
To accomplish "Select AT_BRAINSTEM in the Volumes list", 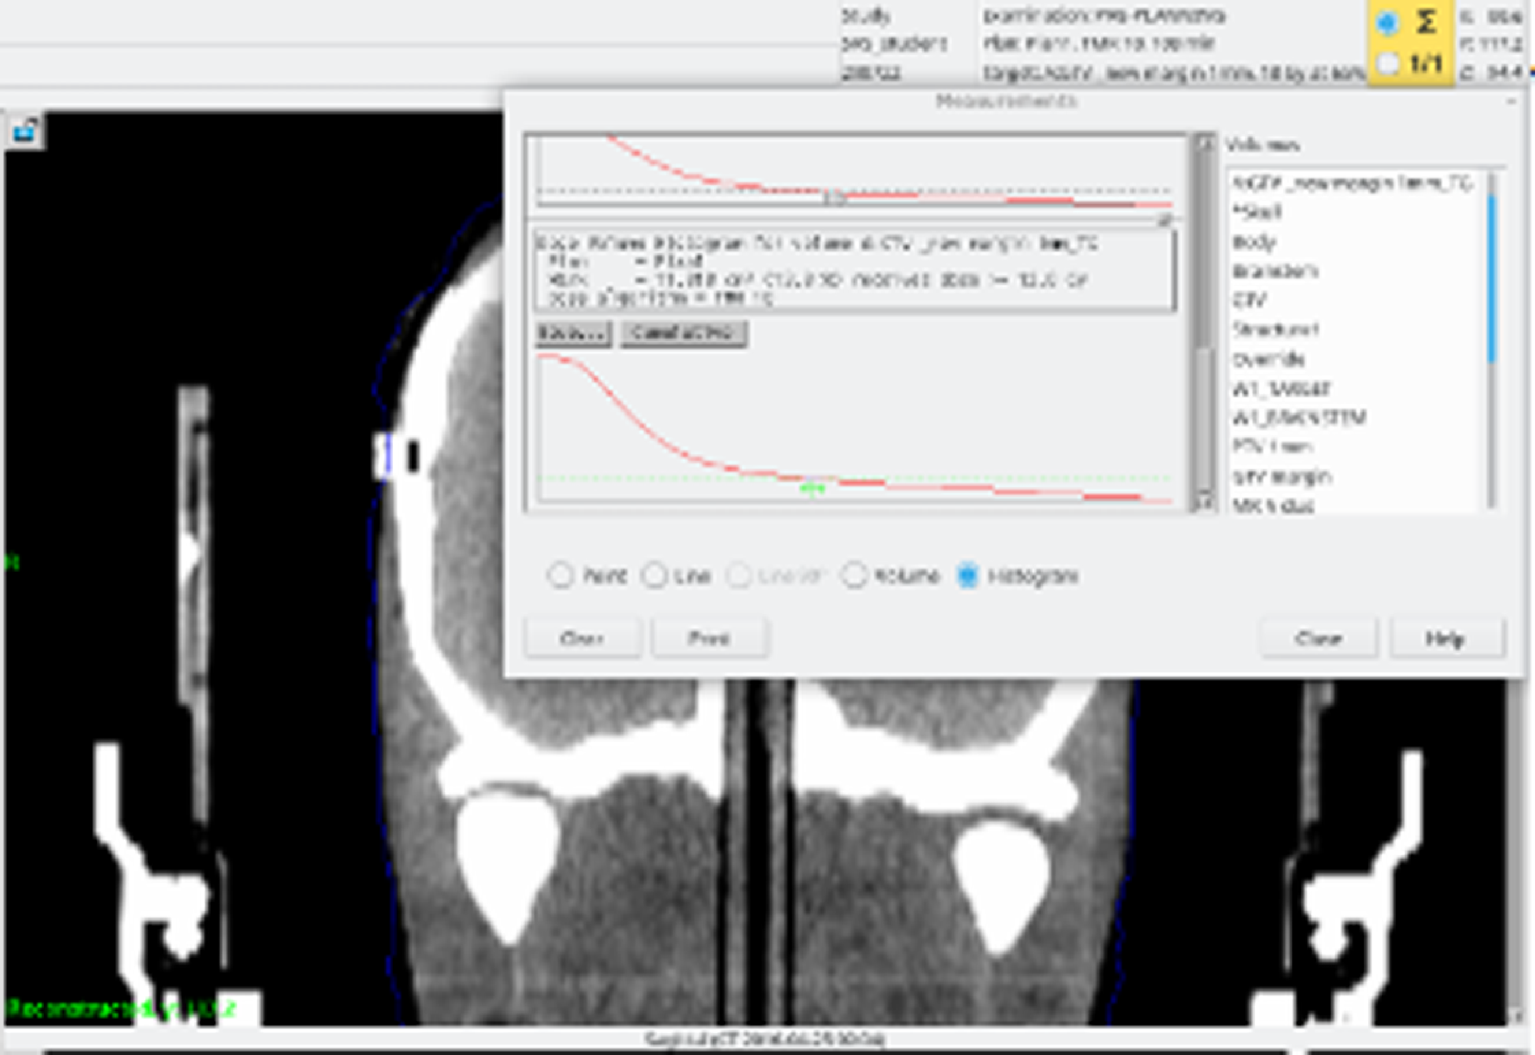I will point(1299,417).
